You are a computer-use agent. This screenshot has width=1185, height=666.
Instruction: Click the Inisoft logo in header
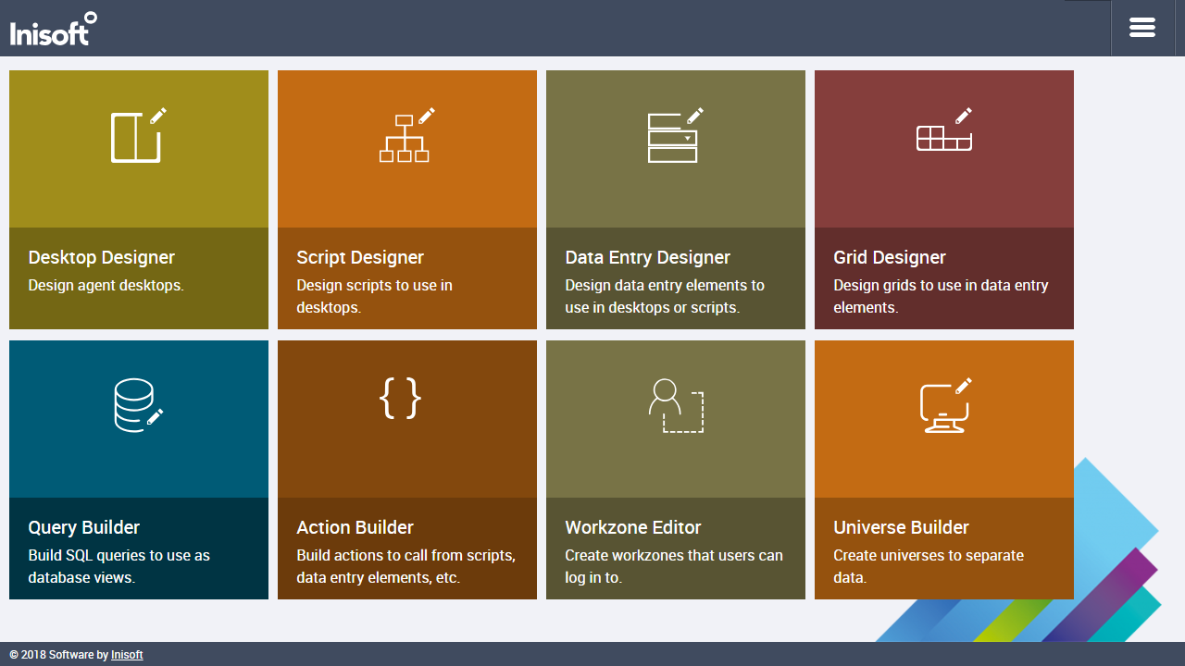pyautogui.click(x=53, y=29)
